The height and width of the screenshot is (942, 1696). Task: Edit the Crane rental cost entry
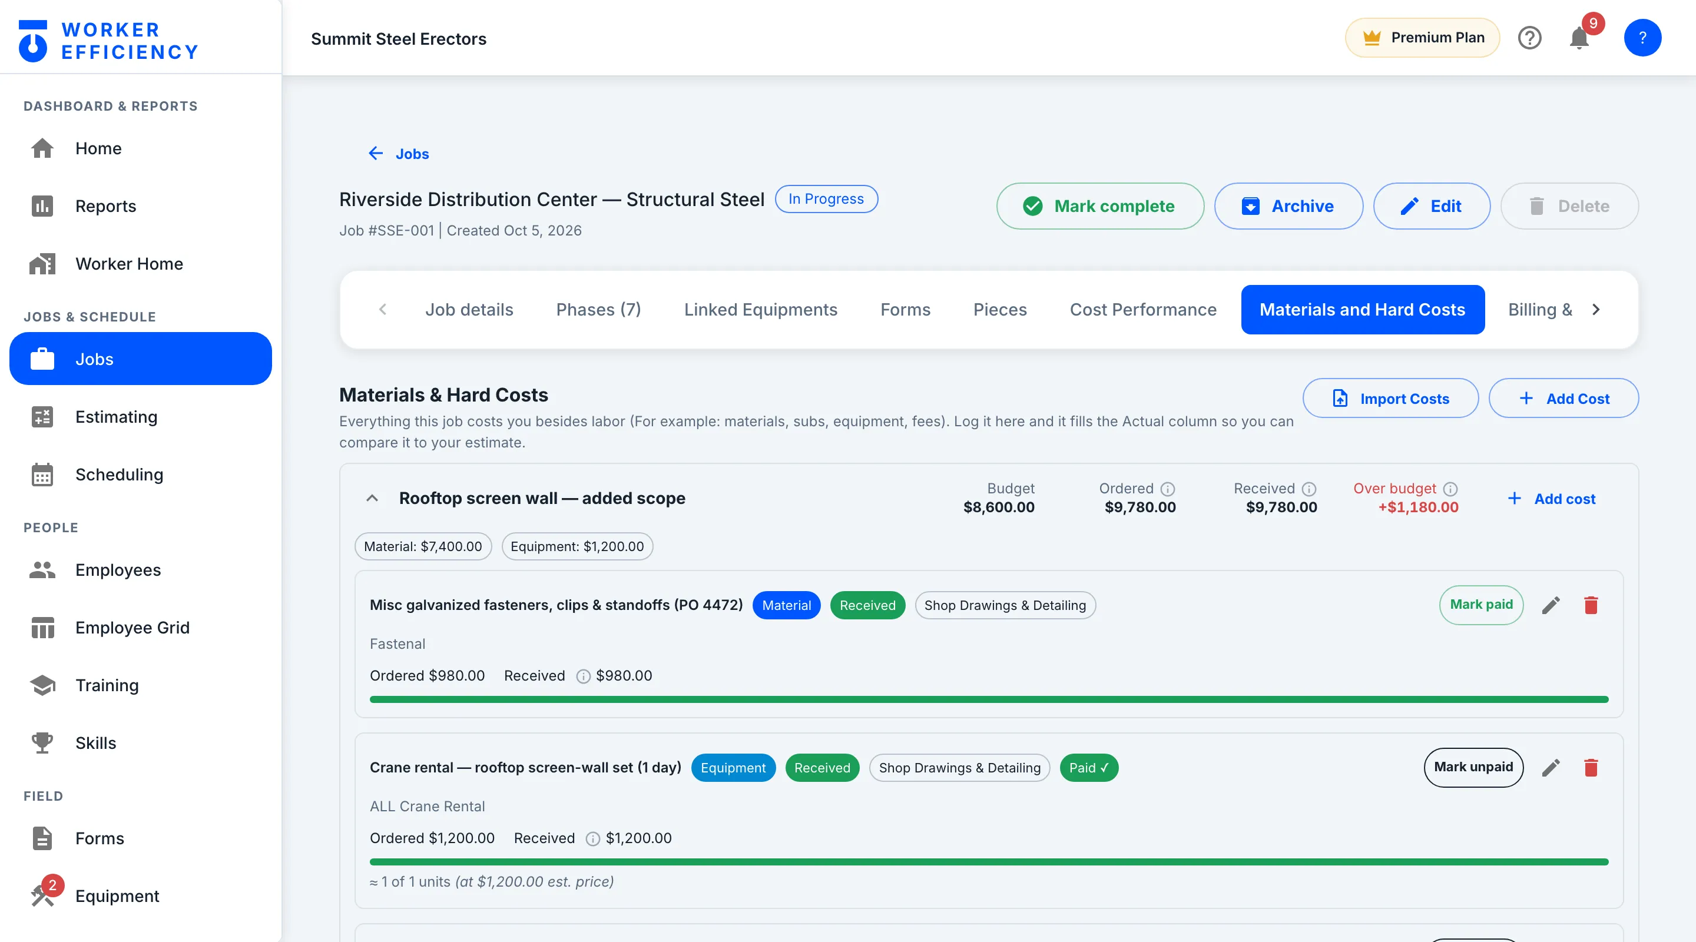[1551, 768]
